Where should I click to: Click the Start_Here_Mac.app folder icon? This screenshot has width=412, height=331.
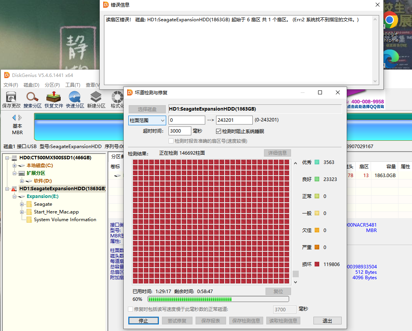coord(29,212)
